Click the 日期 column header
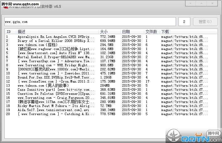 (x=126, y=32)
